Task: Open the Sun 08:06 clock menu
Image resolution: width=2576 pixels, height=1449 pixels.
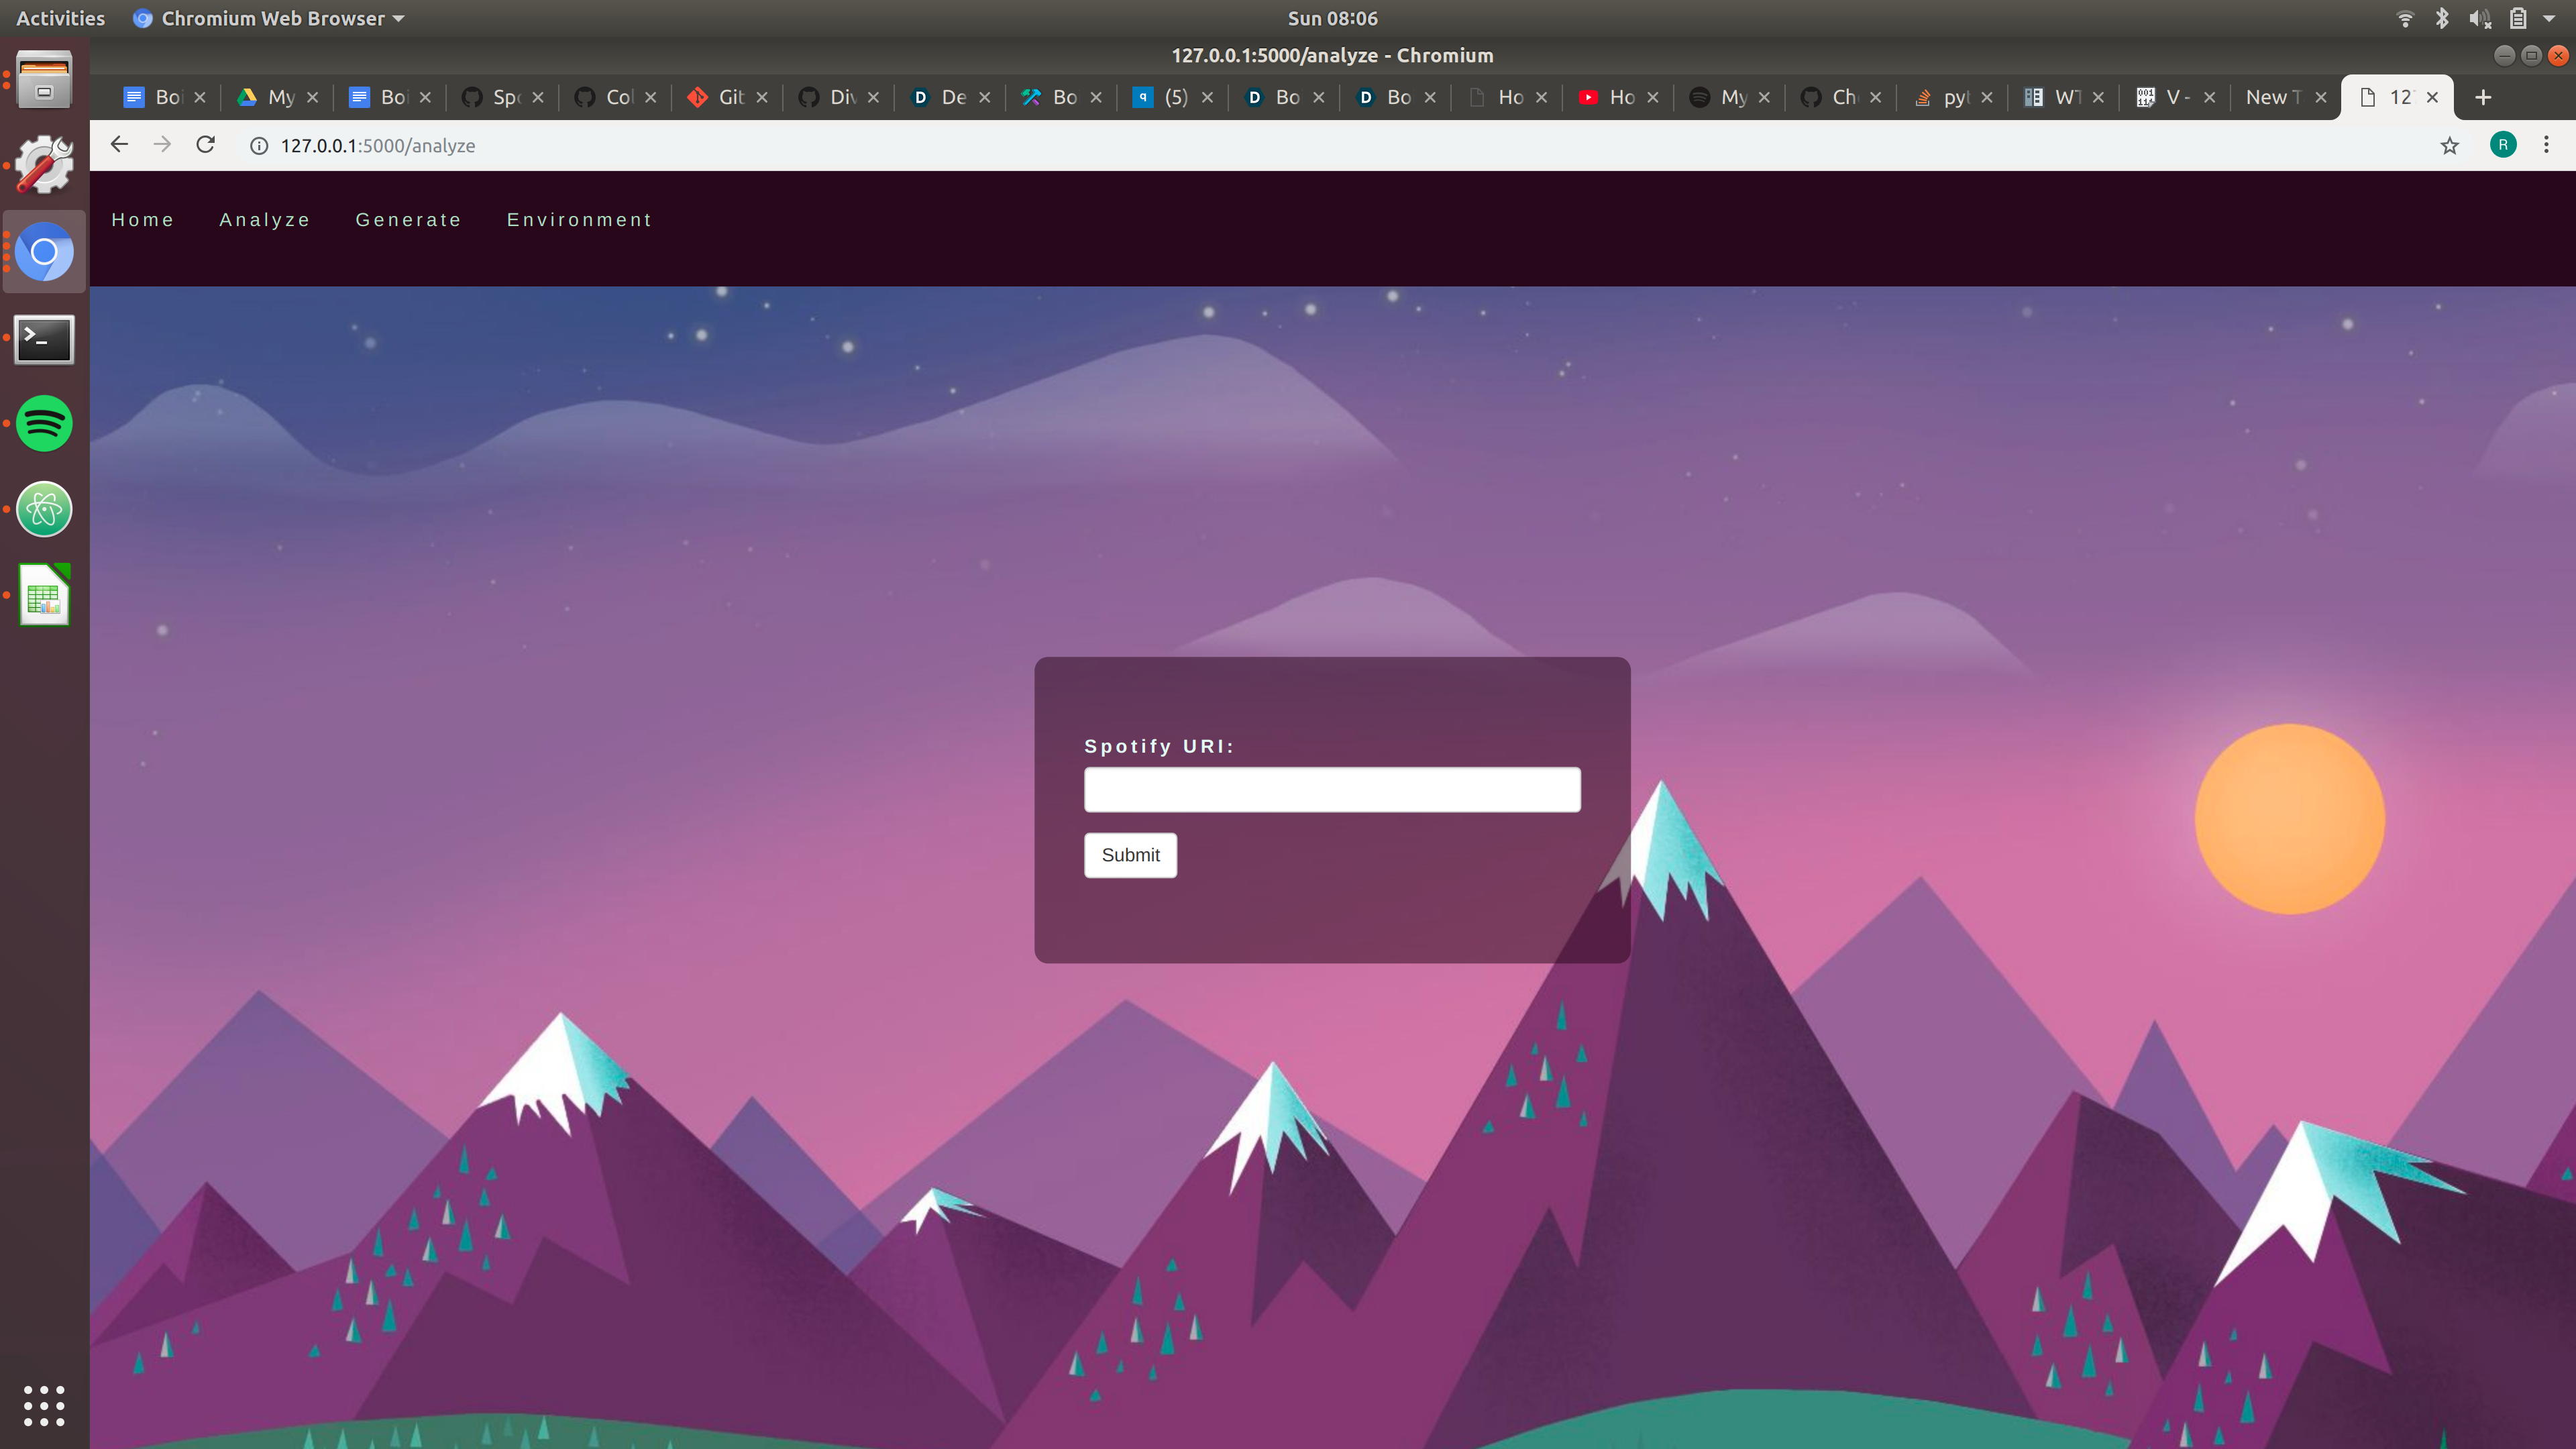Action: (x=1332, y=18)
